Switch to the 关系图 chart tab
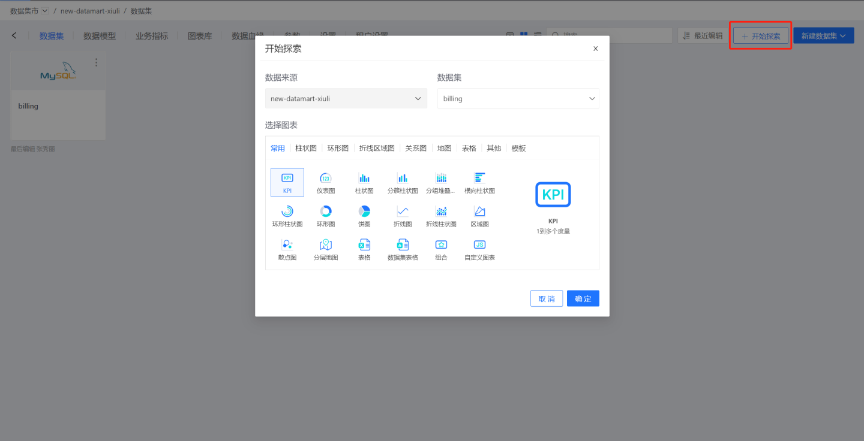Screen dimensions: 864x441 416,148
